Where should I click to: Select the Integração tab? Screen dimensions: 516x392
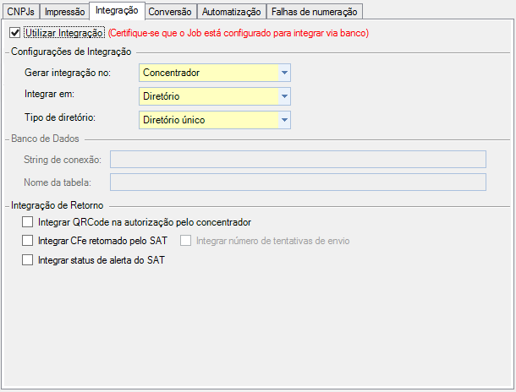[x=117, y=10]
